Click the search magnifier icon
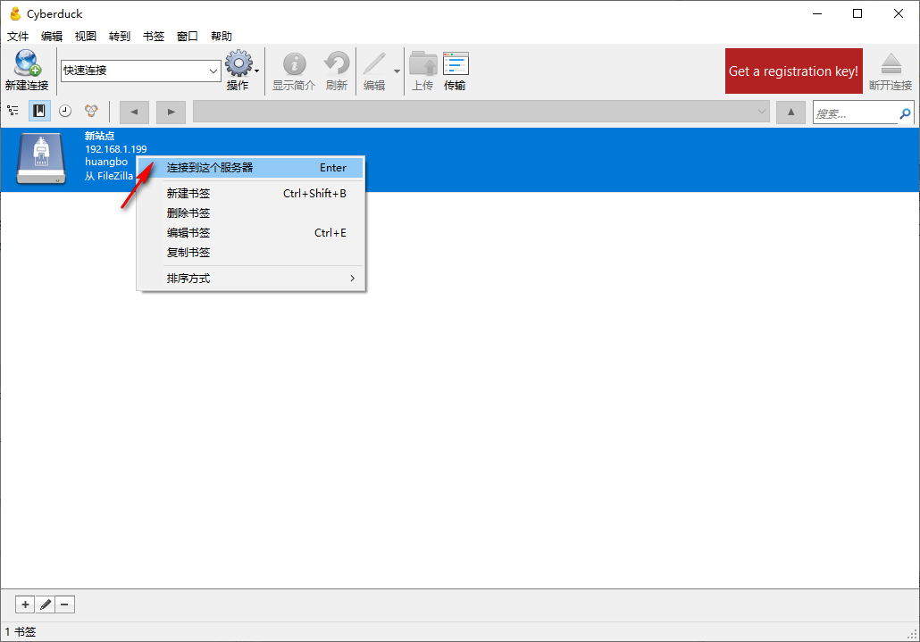Screen dimensions: 920x642 [x=906, y=113]
